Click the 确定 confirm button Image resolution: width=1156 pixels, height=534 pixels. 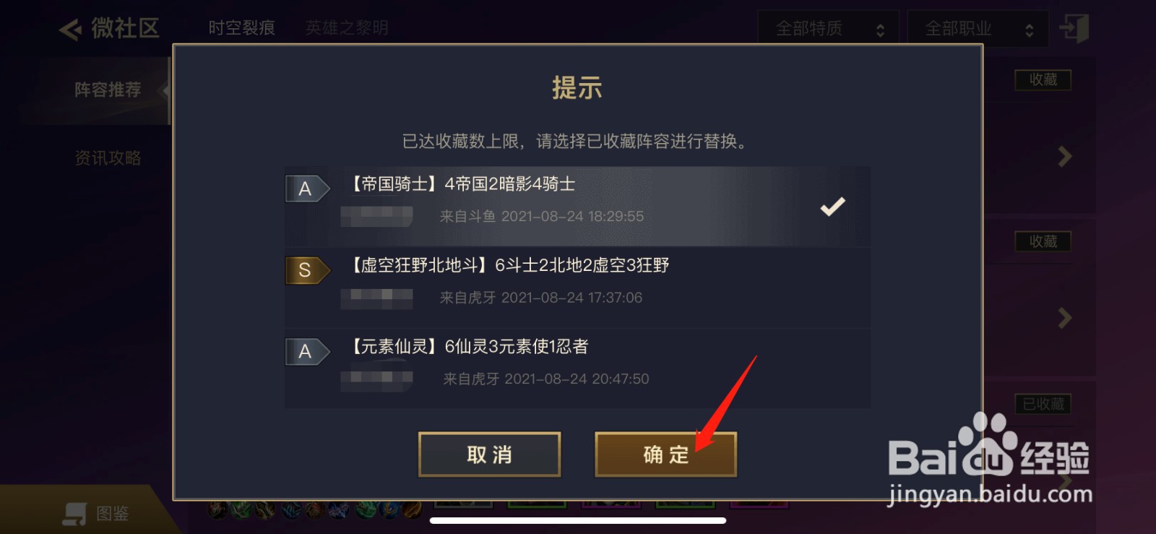coord(665,455)
